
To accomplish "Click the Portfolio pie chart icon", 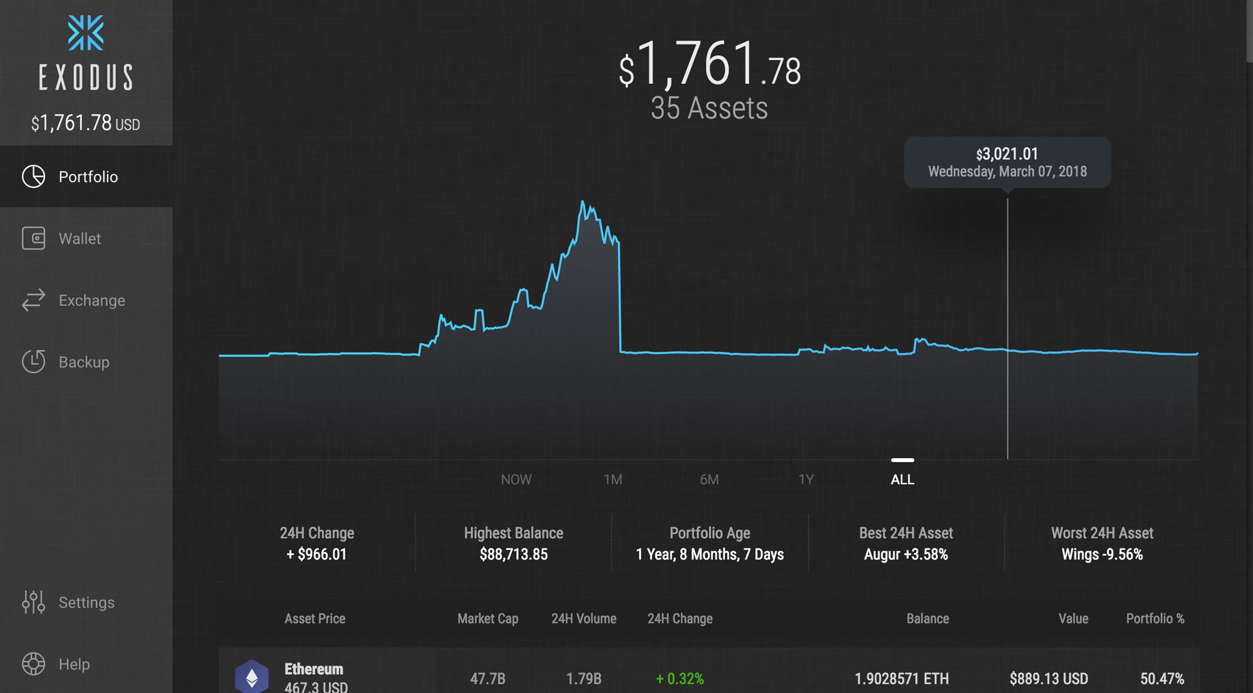I will pyautogui.click(x=33, y=177).
